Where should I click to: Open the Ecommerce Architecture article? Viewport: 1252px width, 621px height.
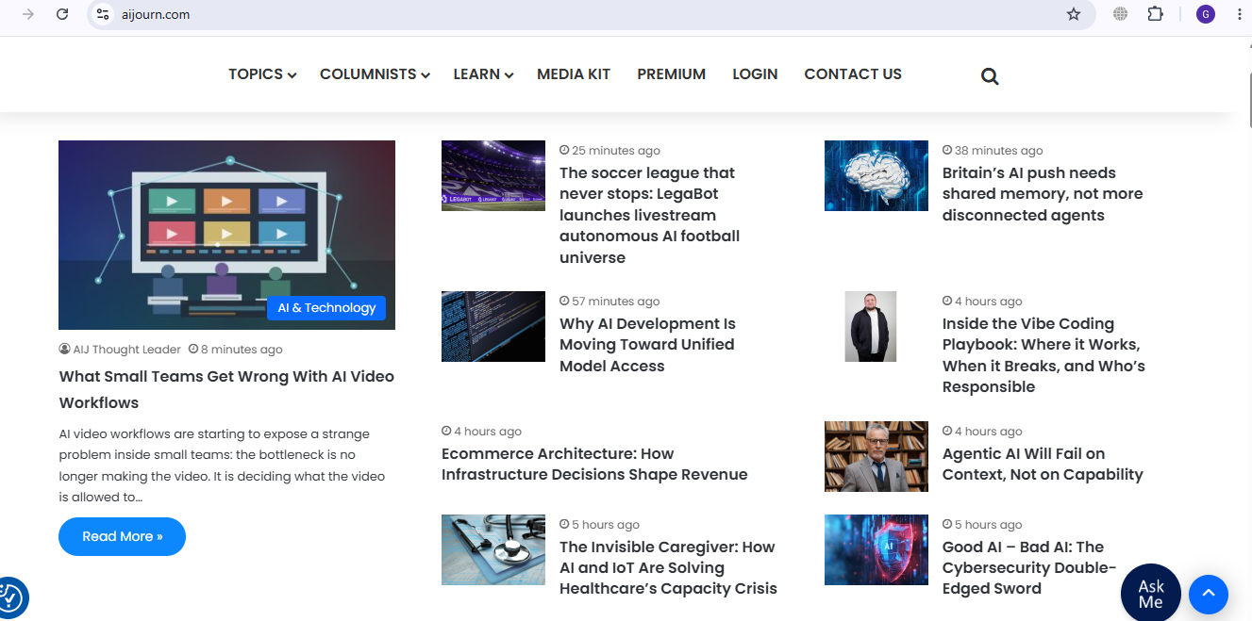(x=594, y=464)
